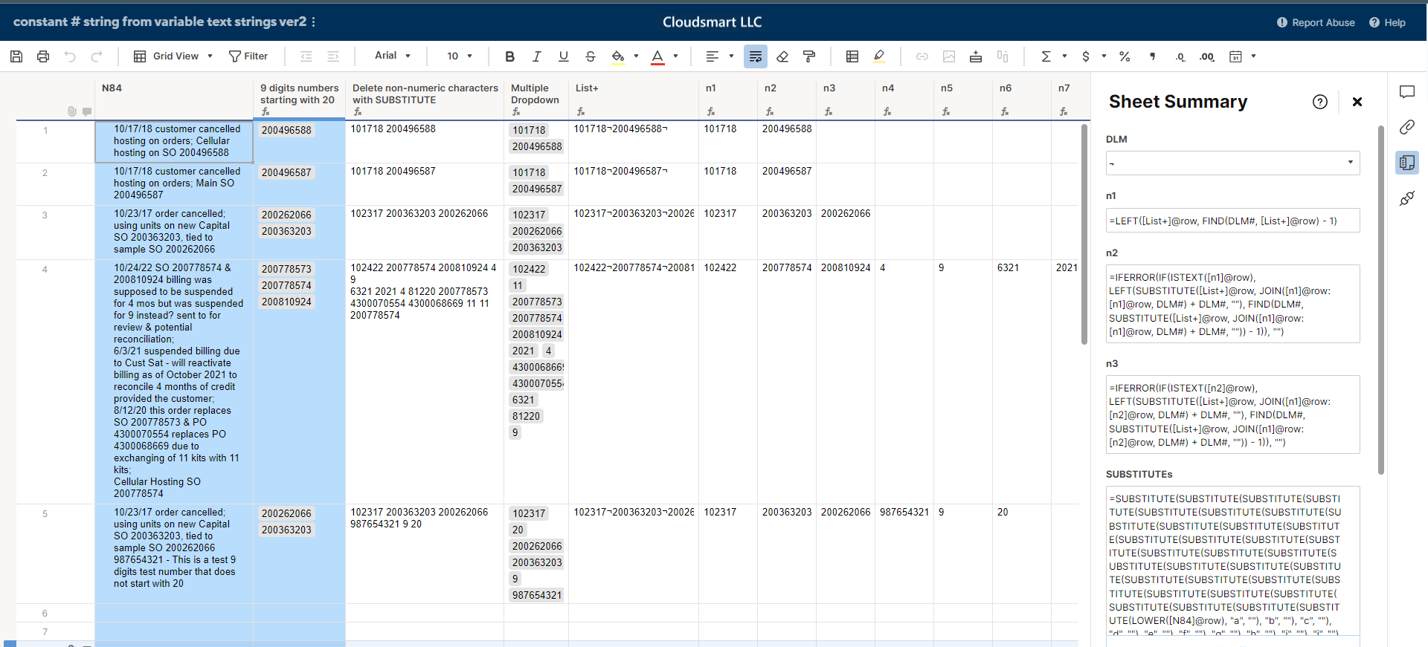
Task: Click the Outdent icon
Action: click(306, 56)
